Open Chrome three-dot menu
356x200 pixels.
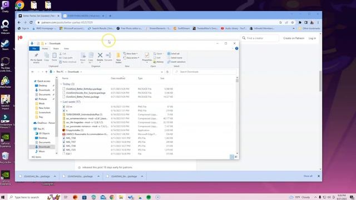(x=318, y=22)
